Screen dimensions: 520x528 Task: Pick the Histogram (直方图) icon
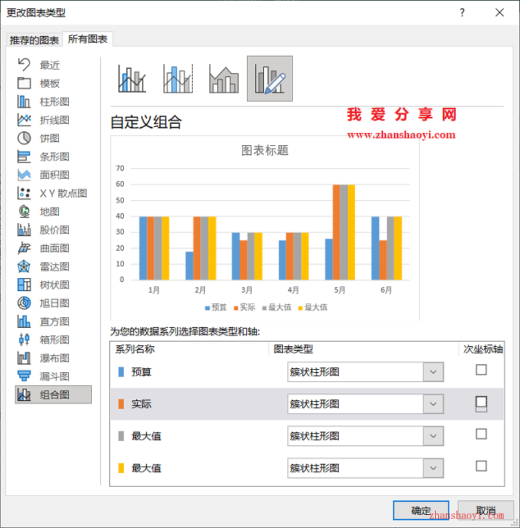pos(24,321)
